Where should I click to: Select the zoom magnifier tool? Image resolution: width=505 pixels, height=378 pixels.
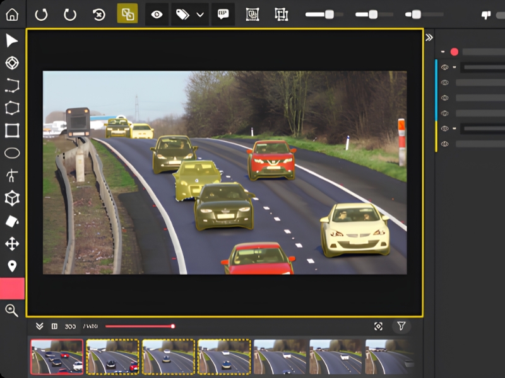tap(11, 311)
